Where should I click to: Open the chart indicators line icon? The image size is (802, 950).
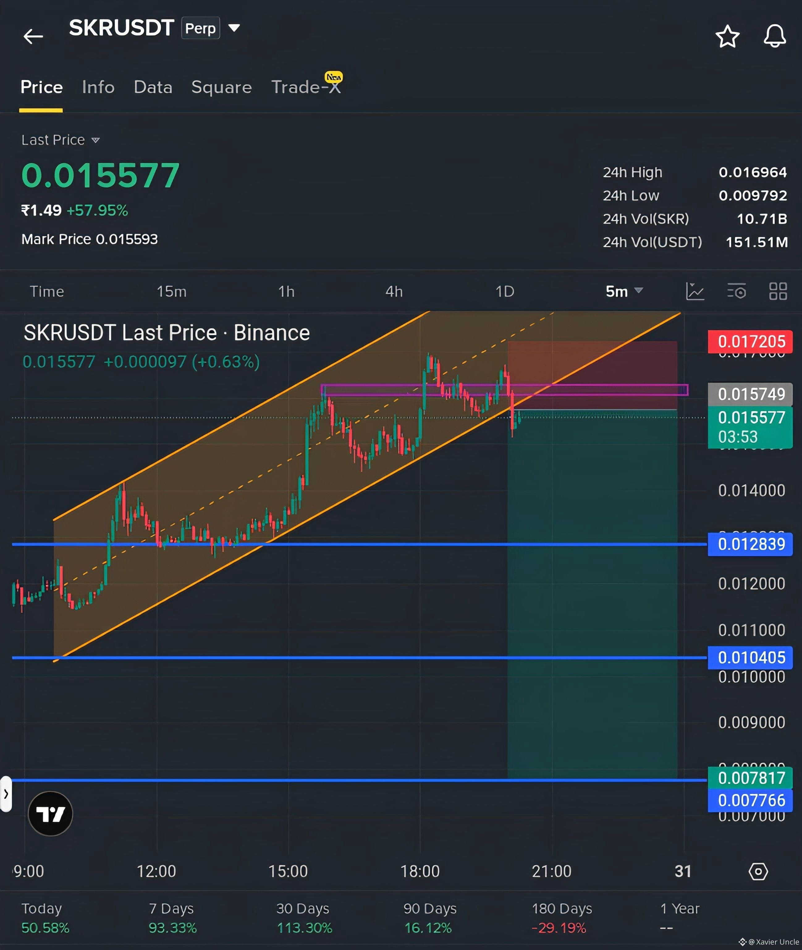[695, 291]
